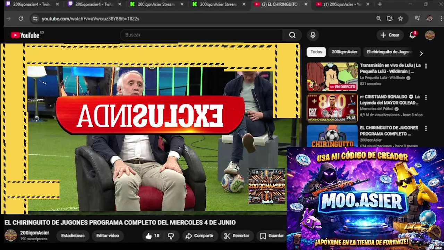Click the install app icon in address bar
The width and height of the screenshot is (444, 250).
pos(390,19)
